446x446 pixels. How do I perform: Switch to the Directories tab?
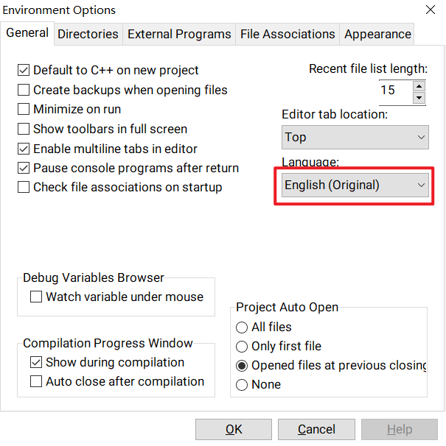point(88,34)
